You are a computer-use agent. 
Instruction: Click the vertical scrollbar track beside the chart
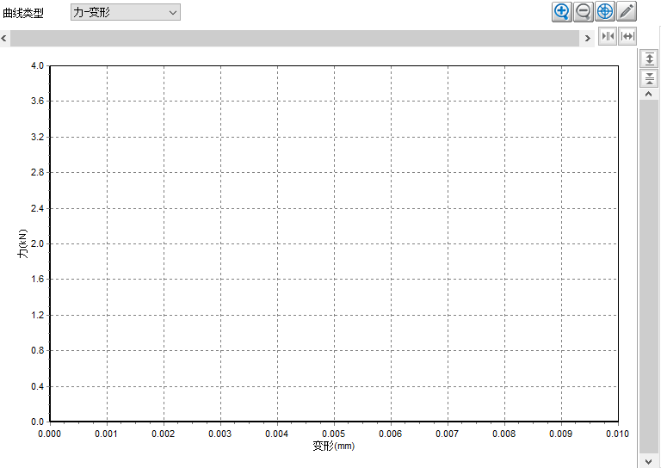pos(648,275)
